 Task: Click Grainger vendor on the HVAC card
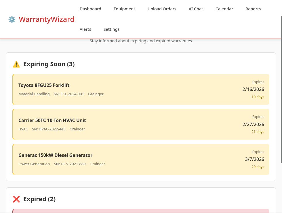click(x=77, y=129)
